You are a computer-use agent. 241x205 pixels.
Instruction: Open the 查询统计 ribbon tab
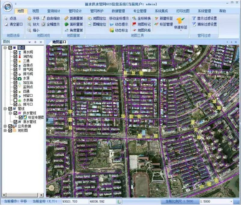tap(54, 11)
